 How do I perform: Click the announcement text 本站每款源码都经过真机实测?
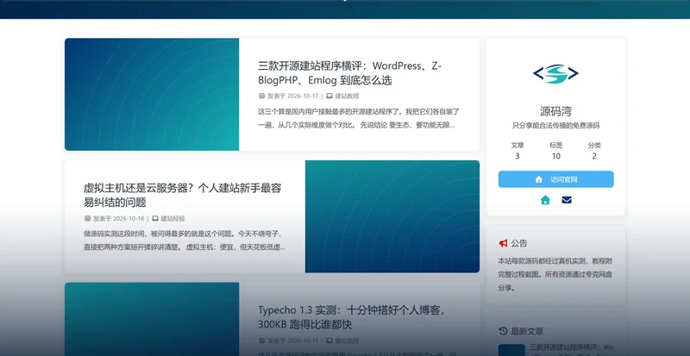coord(555,275)
